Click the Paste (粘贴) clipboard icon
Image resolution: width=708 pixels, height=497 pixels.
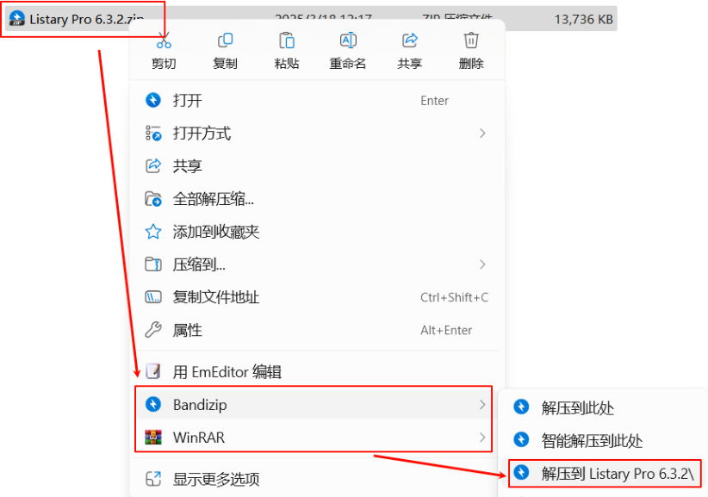coord(287,40)
